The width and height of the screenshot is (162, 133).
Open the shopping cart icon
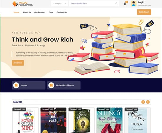click(x=125, y=4)
